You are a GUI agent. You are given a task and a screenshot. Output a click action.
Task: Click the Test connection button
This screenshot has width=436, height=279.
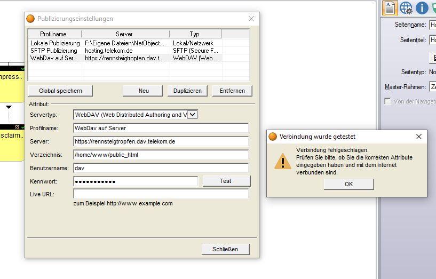tap(225, 181)
